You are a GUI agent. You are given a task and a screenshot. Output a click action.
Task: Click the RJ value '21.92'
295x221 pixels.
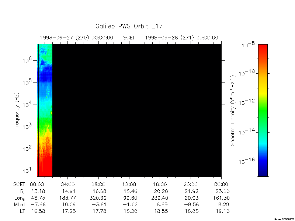point(192,191)
